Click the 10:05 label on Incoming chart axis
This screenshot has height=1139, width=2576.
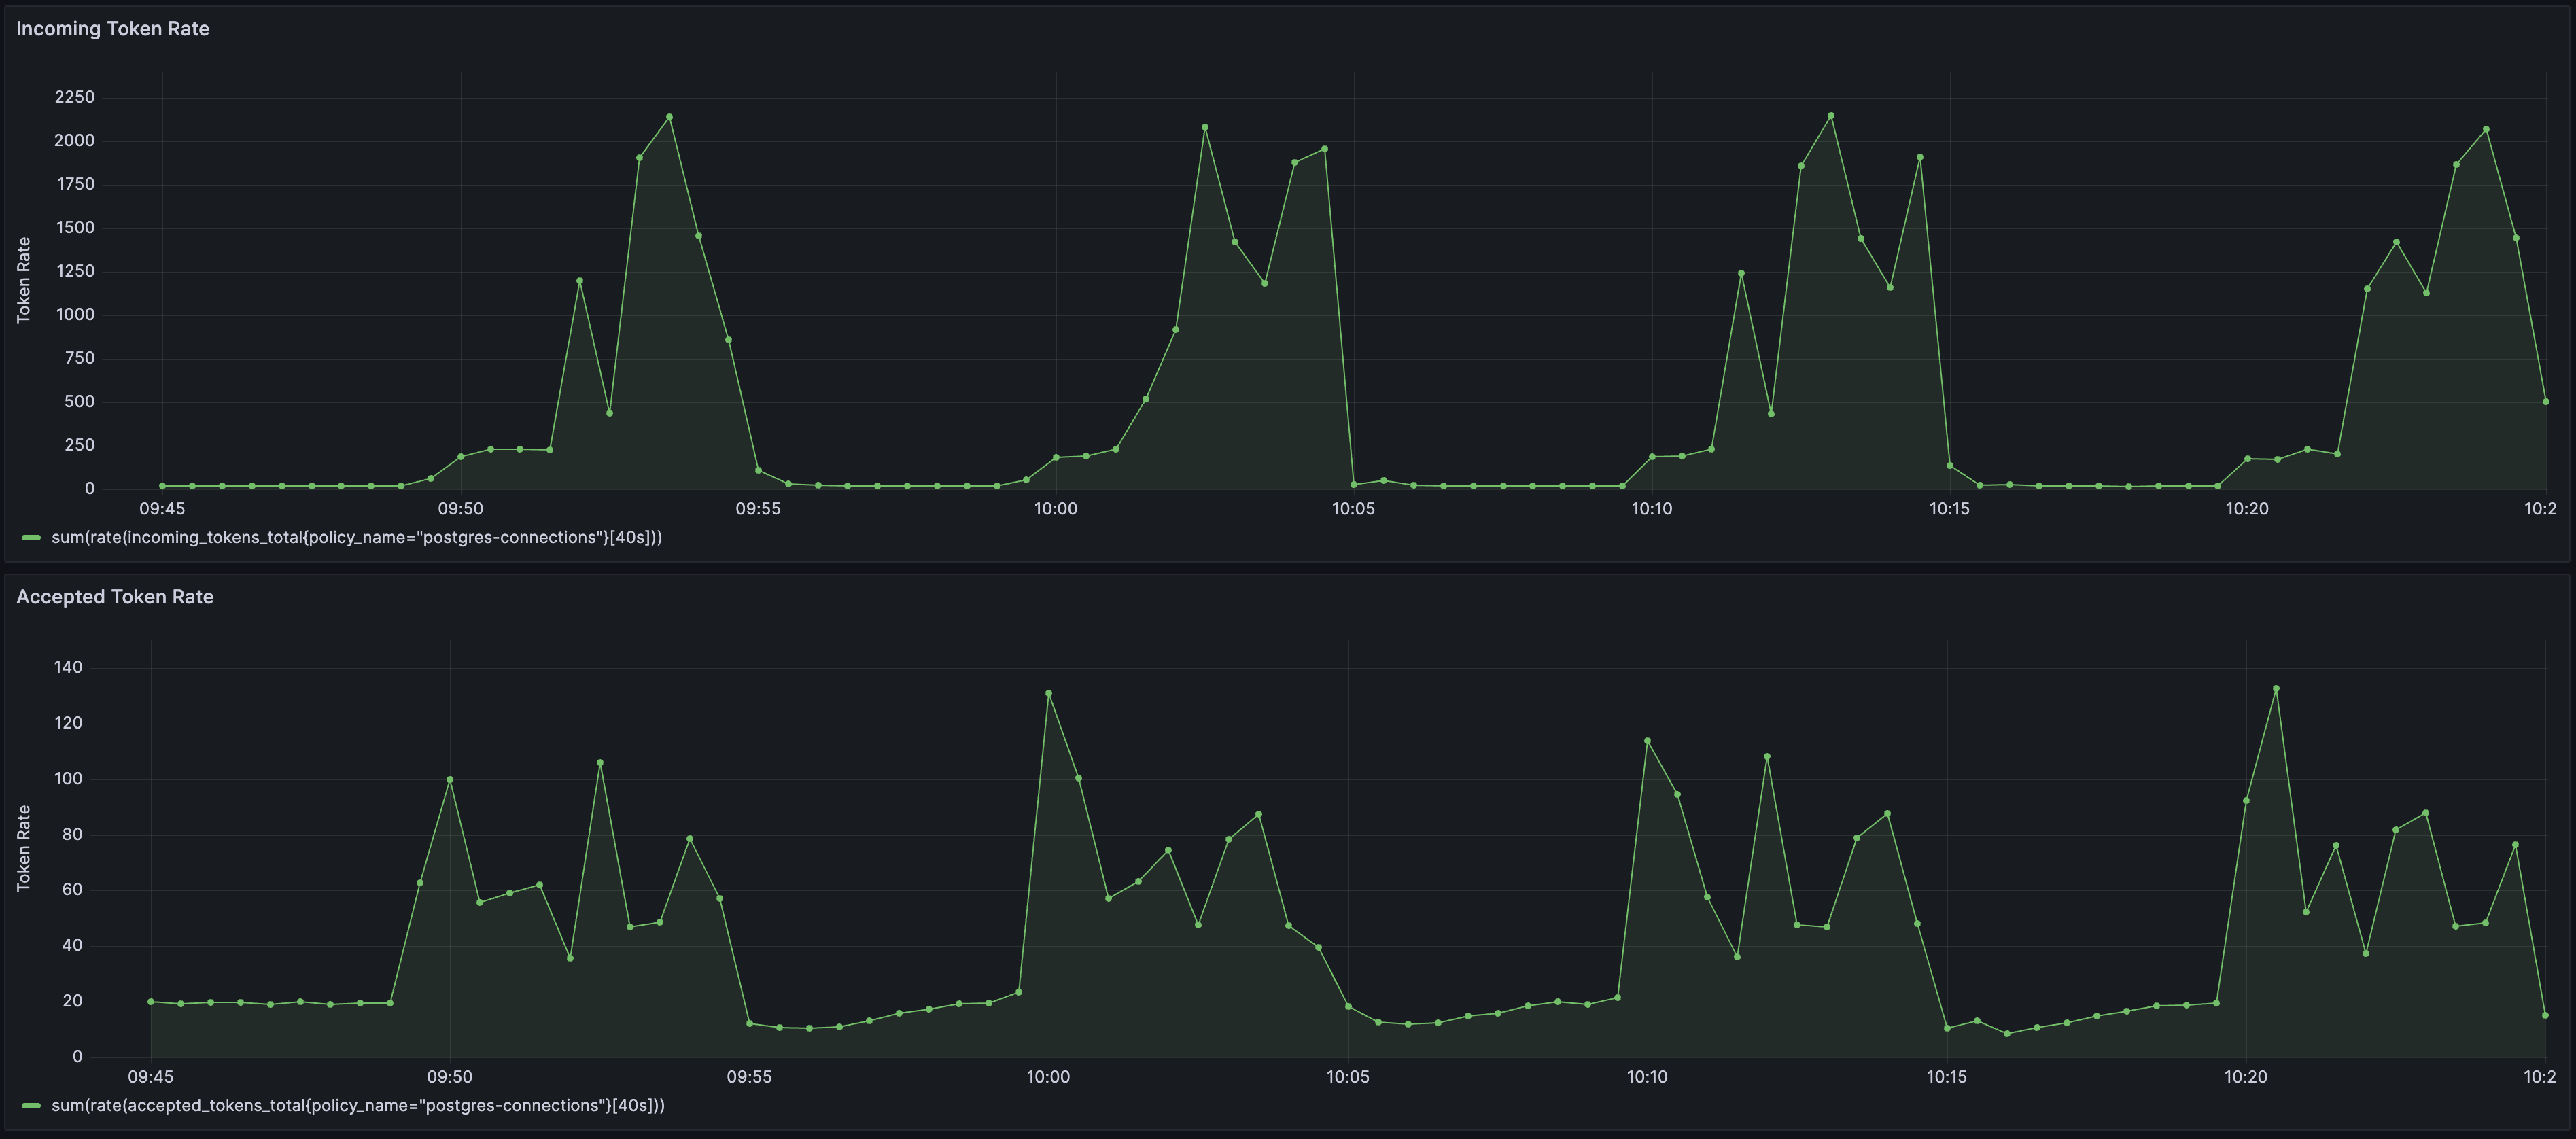1353,509
